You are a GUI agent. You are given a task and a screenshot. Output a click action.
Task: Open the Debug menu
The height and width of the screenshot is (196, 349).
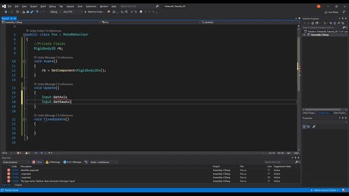pos(52,7)
